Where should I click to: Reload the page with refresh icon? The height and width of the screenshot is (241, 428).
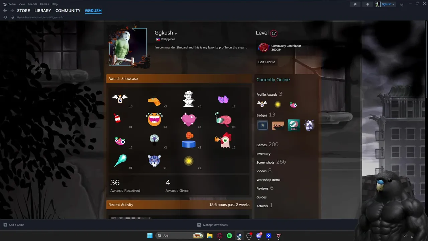(x=5, y=17)
